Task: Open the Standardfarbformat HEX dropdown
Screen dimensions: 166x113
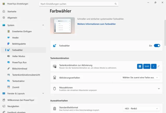Action: 141,109
